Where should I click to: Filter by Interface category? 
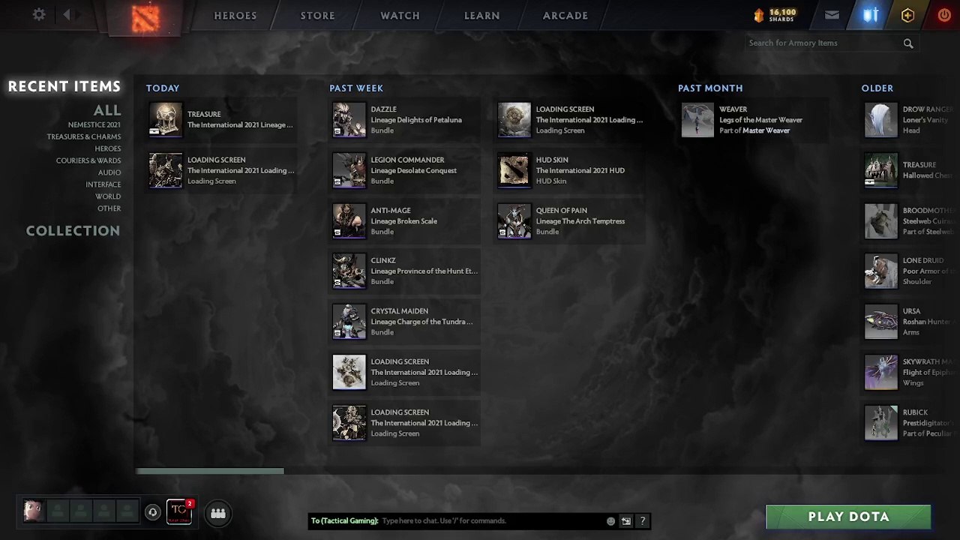coord(103,185)
